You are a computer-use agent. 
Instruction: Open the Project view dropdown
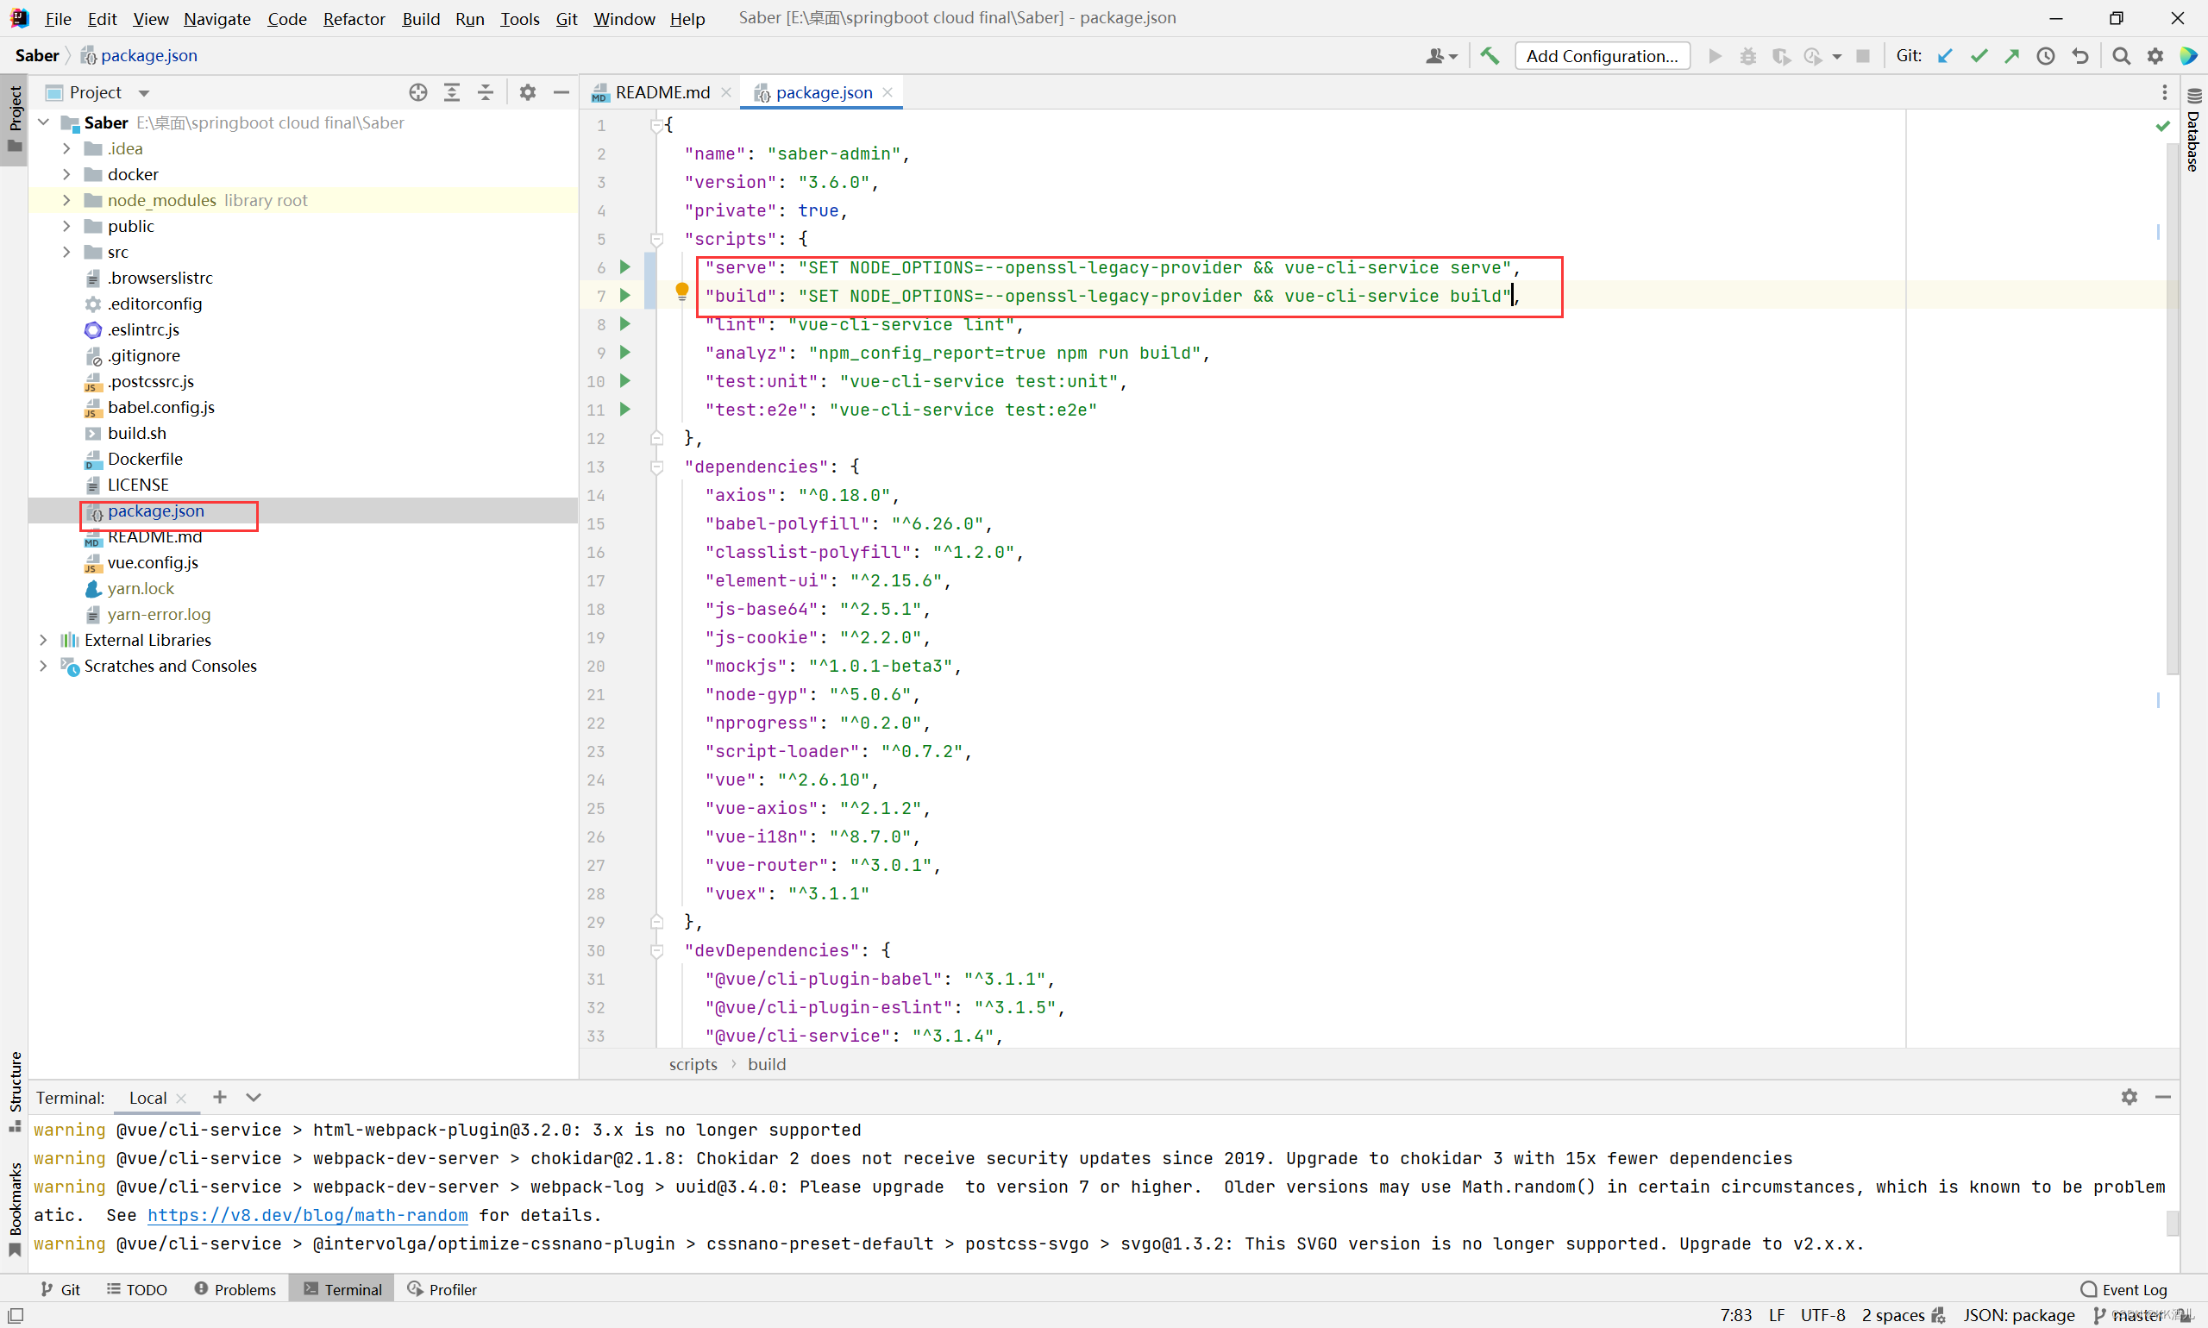tap(144, 93)
